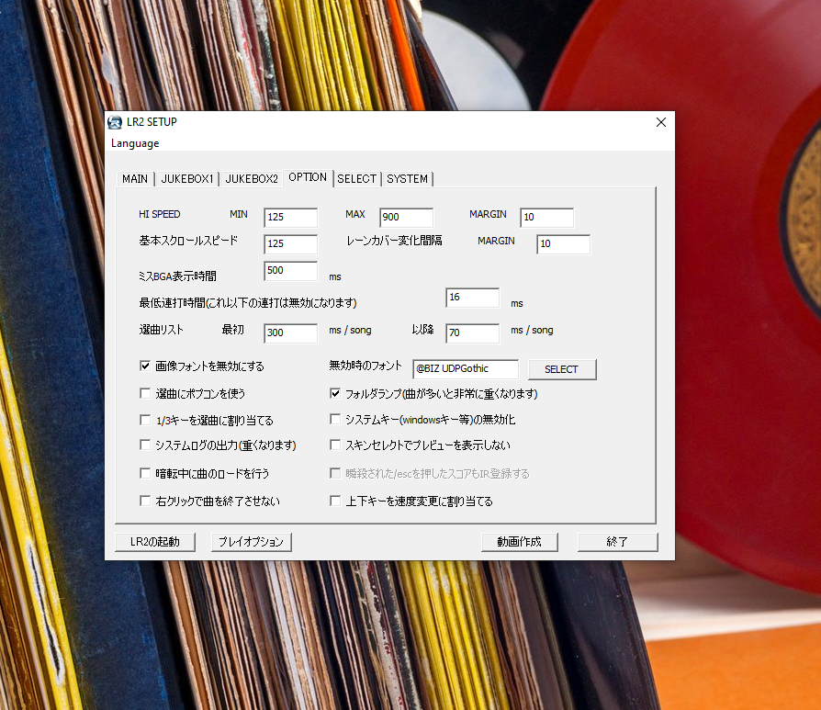Tick 上下キーを速度変更に割り当てる checkbox
821x710 pixels.
tap(336, 502)
